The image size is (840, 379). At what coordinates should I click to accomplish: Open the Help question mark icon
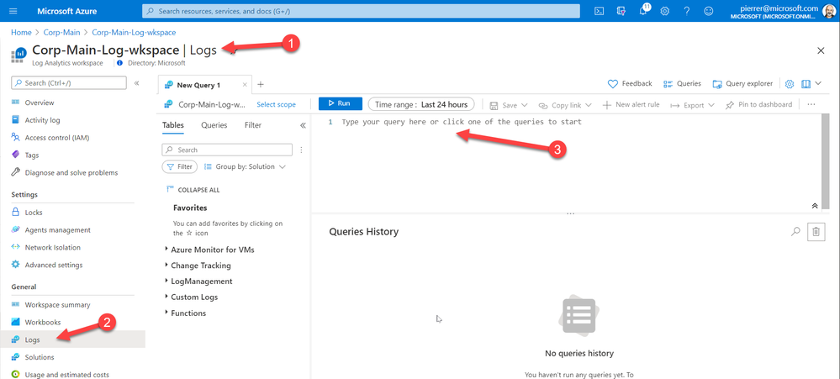coord(687,11)
